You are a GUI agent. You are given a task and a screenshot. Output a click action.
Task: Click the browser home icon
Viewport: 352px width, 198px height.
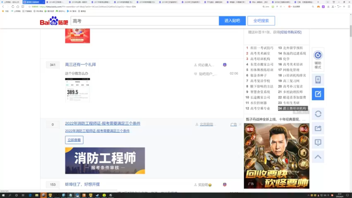(18, 7)
